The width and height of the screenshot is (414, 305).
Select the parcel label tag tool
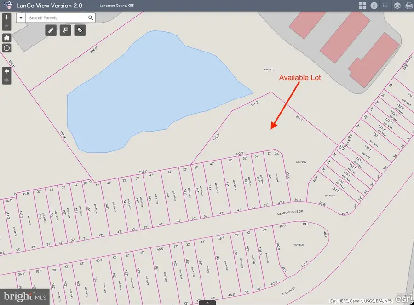pyautogui.click(x=80, y=30)
